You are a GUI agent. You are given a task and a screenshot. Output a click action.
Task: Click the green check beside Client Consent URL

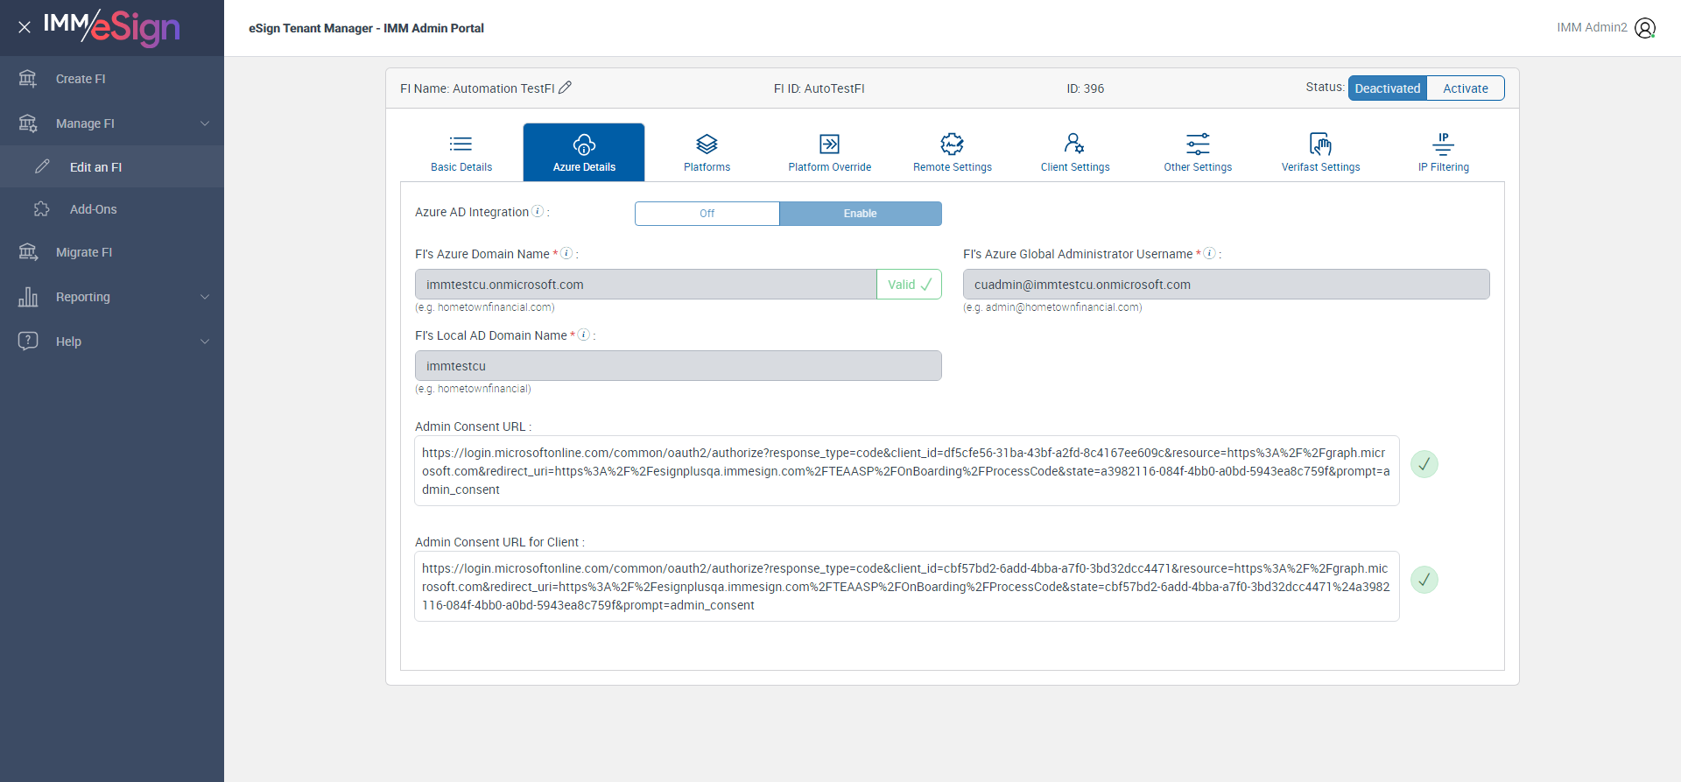1424,580
